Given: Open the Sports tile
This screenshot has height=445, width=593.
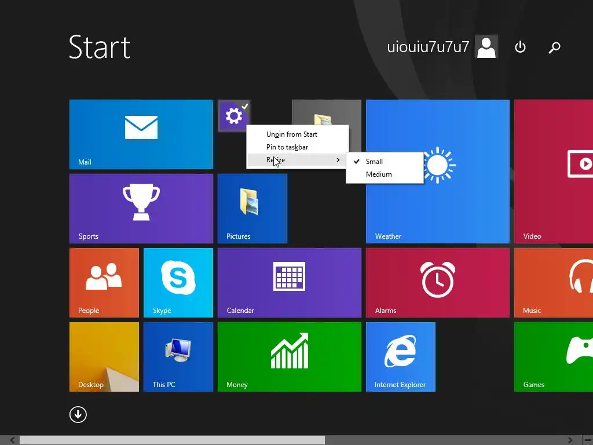Looking at the screenshot, I should point(141,209).
